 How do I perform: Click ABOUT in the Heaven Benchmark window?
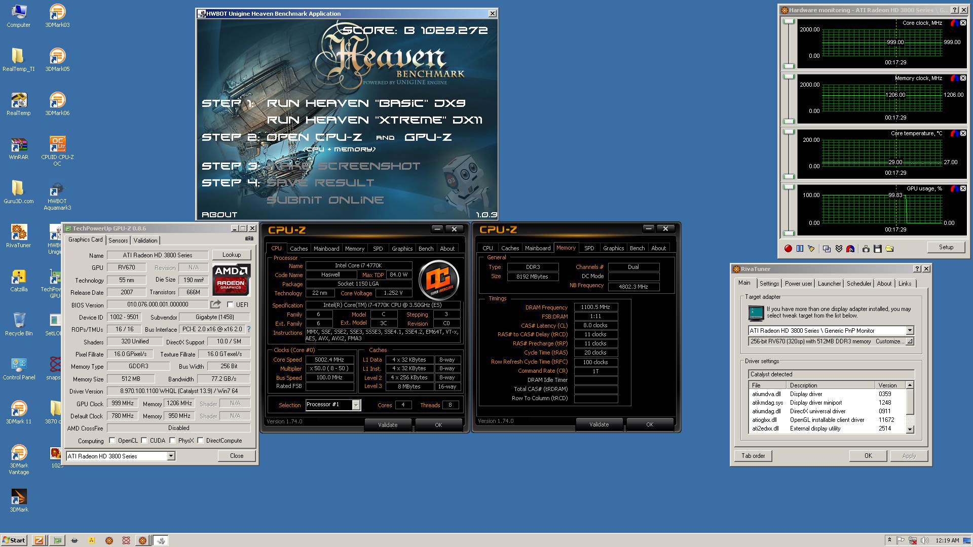[x=219, y=215]
